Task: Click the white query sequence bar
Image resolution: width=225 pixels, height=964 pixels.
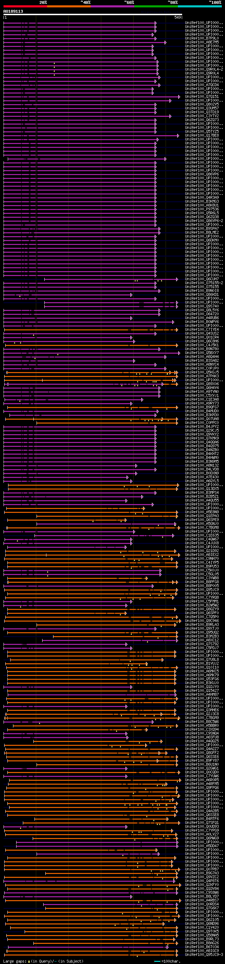Action: tap(93, 14)
